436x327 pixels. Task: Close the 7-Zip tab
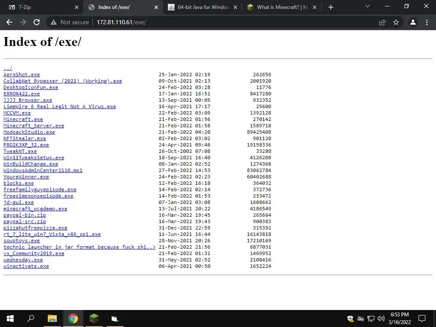click(x=77, y=8)
